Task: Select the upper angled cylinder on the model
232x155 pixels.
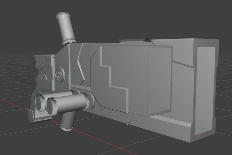Action: [x=66, y=28]
